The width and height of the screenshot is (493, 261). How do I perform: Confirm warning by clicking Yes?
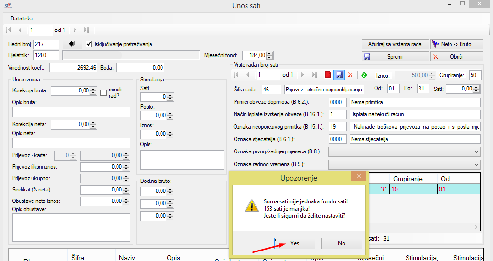coord(295,243)
